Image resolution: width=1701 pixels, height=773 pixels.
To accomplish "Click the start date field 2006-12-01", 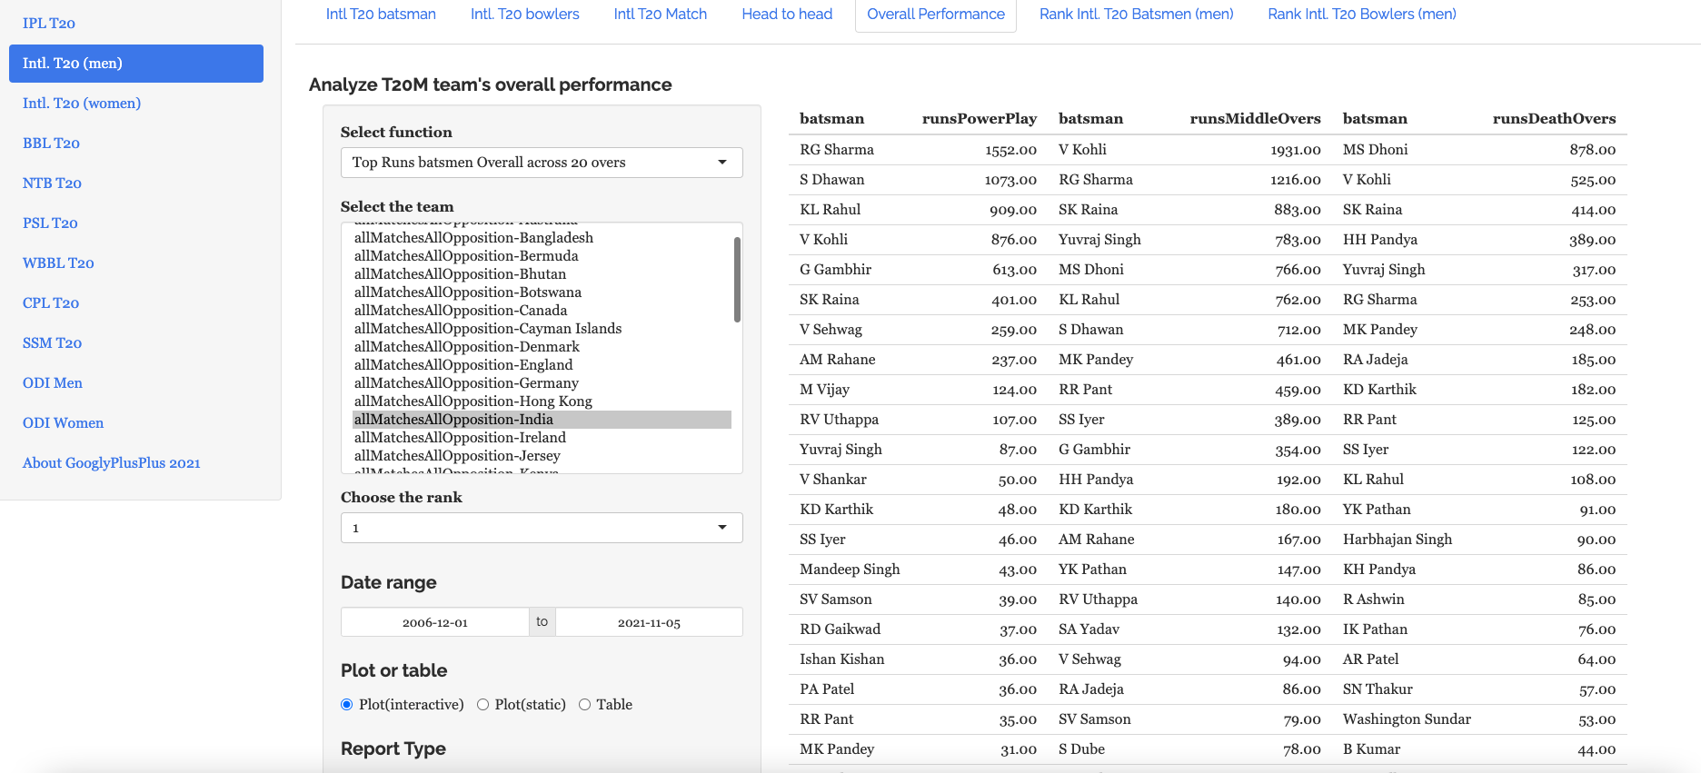I will pyautogui.click(x=435, y=622).
